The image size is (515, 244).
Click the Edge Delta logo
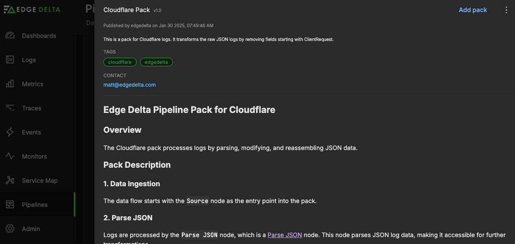pyautogui.click(x=32, y=9)
